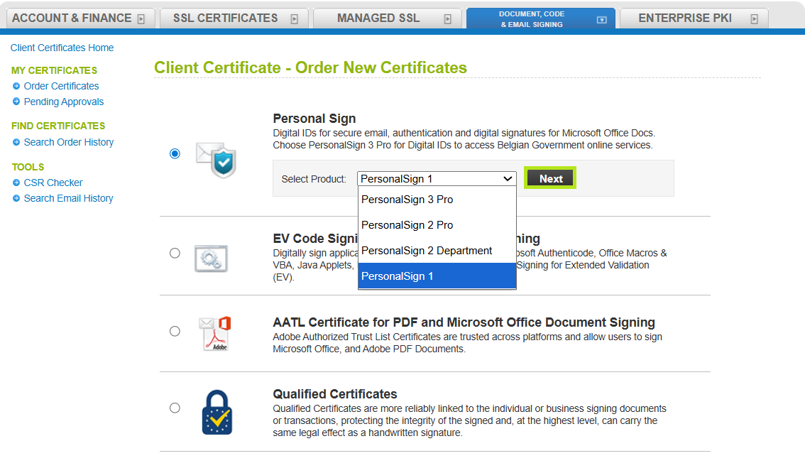Click the bullet icon beside Search Order History
Screen dimensions: 805x473
16,142
